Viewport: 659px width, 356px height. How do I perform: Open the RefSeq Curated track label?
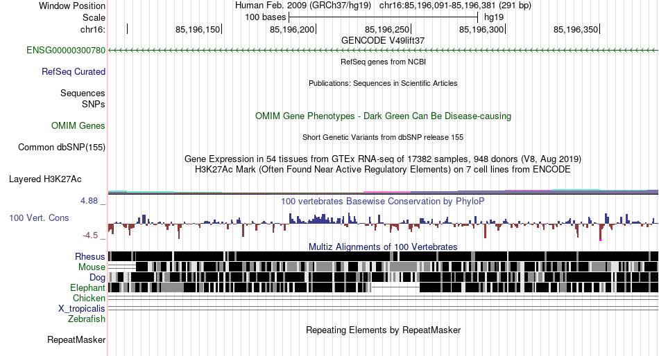point(74,72)
